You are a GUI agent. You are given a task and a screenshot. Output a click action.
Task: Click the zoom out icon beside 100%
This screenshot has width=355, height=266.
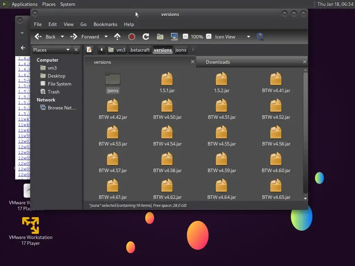click(185, 37)
